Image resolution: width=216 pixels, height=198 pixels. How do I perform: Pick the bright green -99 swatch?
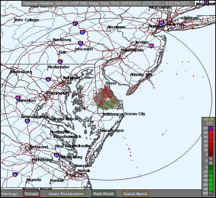pyautogui.click(x=211, y=189)
